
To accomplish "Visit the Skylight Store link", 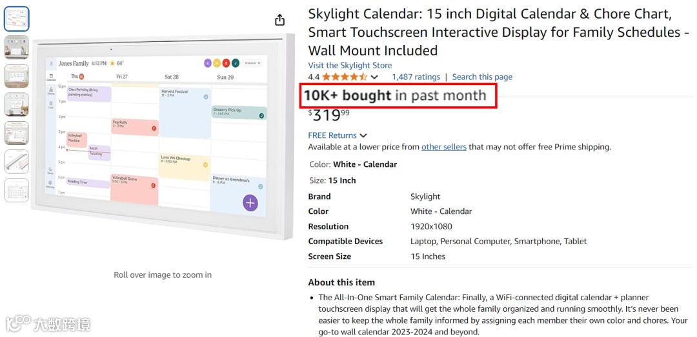I will click(x=350, y=65).
